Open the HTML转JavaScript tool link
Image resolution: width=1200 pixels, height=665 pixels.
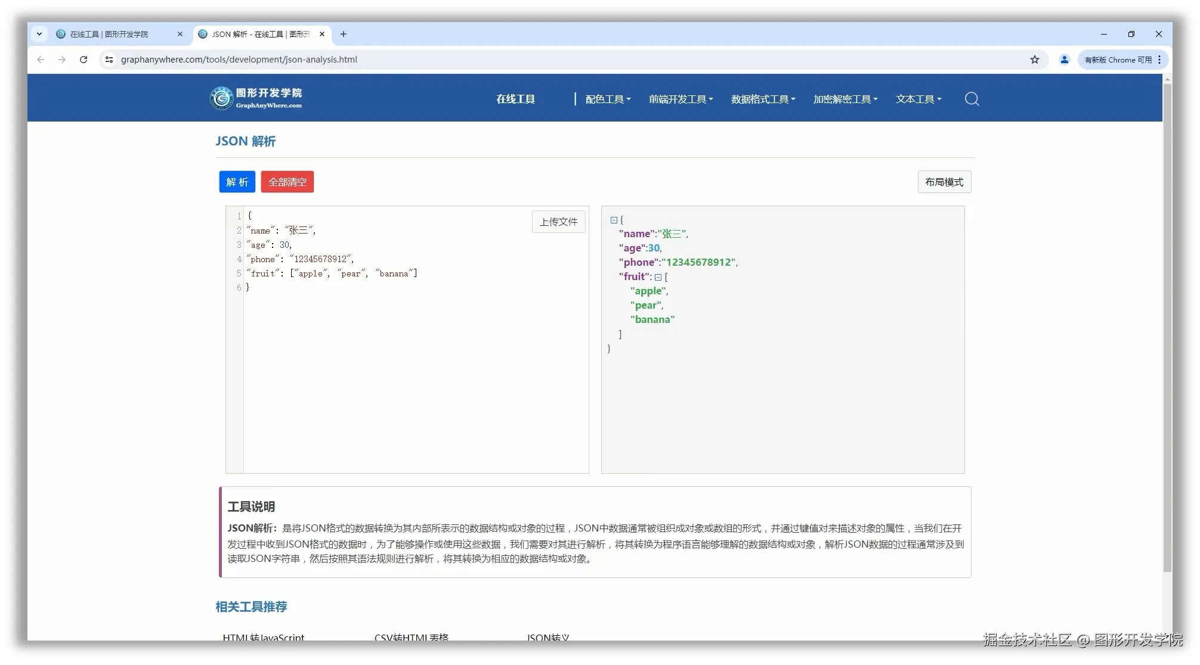coord(263,638)
